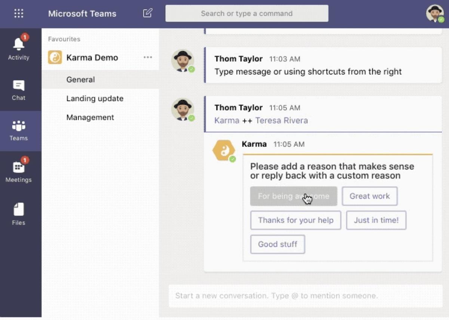Screen dimensions: 449x320
Task: Select the Management channel
Action: coord(90,117)
